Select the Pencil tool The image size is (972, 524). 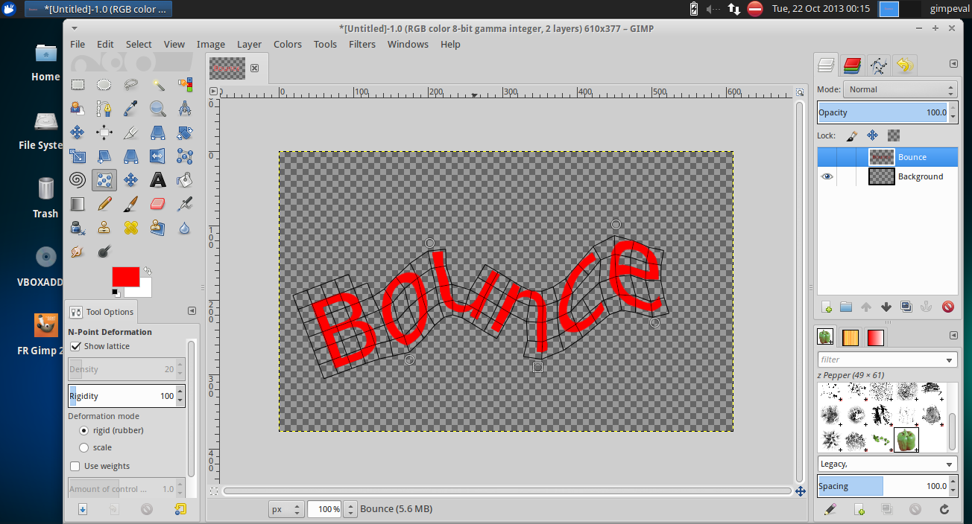(x=104, y=203)
